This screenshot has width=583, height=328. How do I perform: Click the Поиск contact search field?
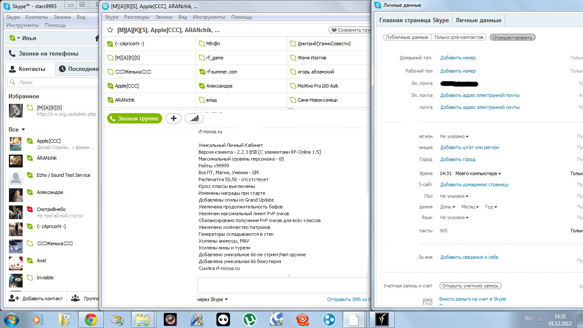tap(52, 82)
